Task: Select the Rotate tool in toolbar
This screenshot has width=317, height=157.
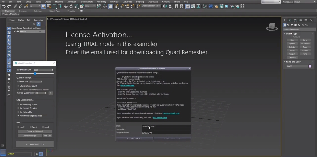Action: [71, 6]
